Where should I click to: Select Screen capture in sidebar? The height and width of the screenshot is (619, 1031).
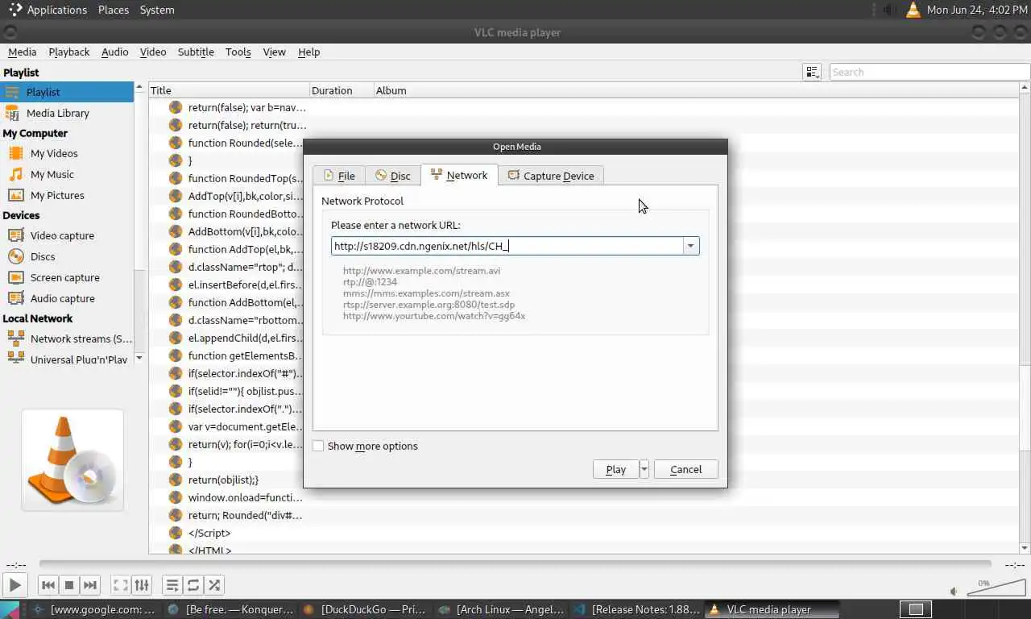[67, 277]
